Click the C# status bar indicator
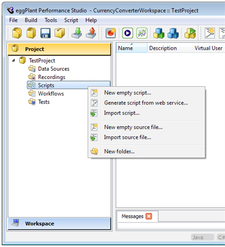The height and width of the screenshot is (247, 225). coord(221,237)
